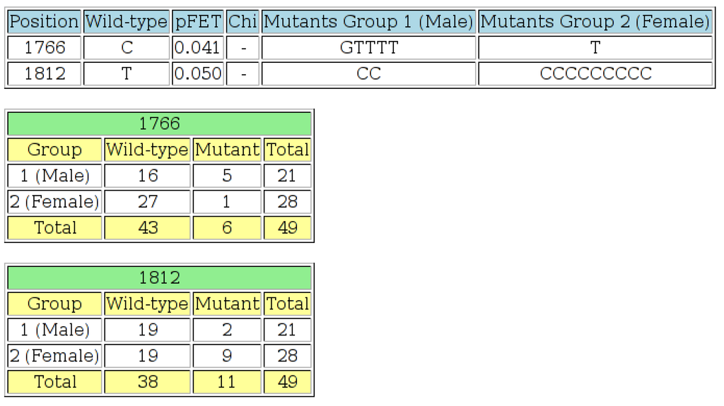Click the green 1766 table title bar
Viewport: 724px width, 406px height.
tap(160, 124)
